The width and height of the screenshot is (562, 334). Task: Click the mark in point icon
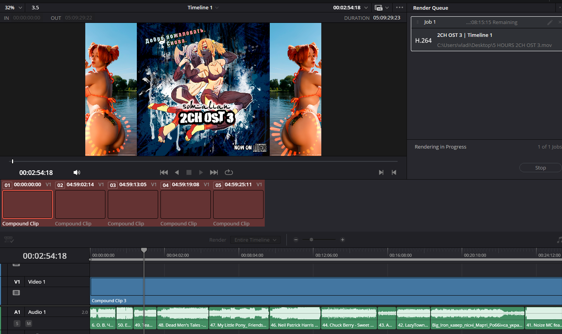[x=381, y=172]
